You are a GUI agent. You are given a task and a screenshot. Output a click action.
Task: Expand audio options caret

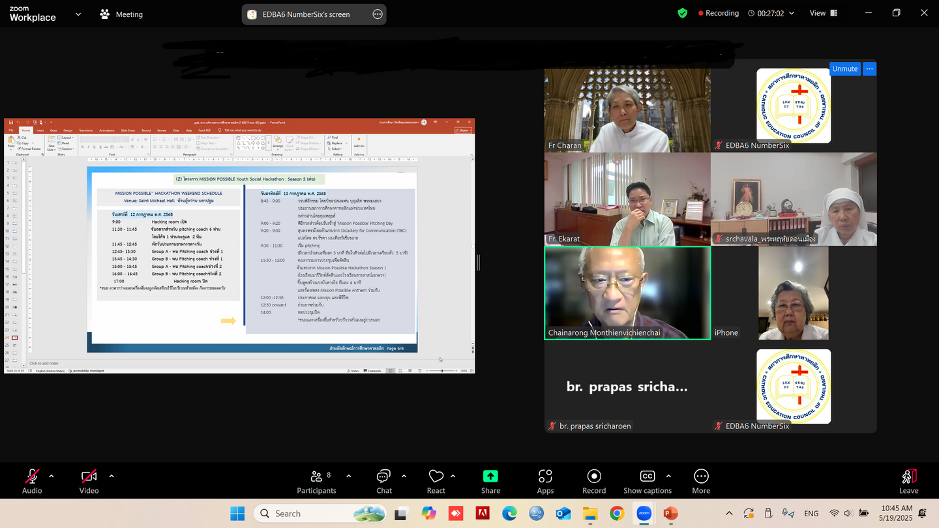(52, 476)
